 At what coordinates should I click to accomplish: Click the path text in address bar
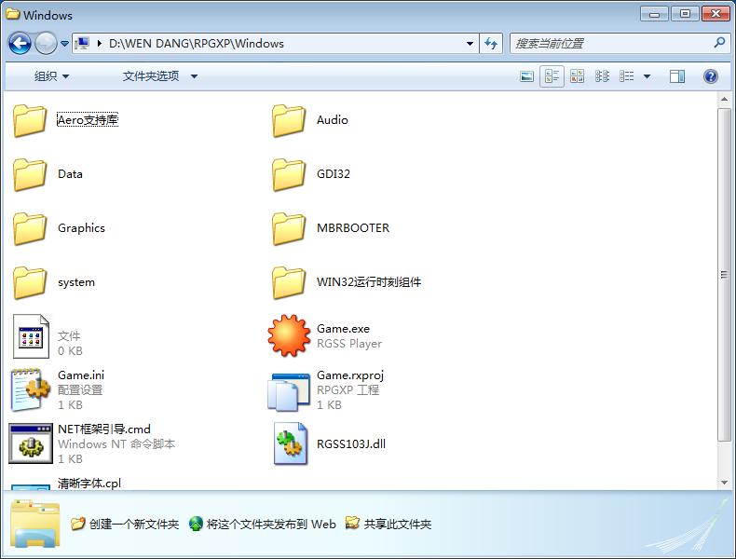[x=197, y=44]
